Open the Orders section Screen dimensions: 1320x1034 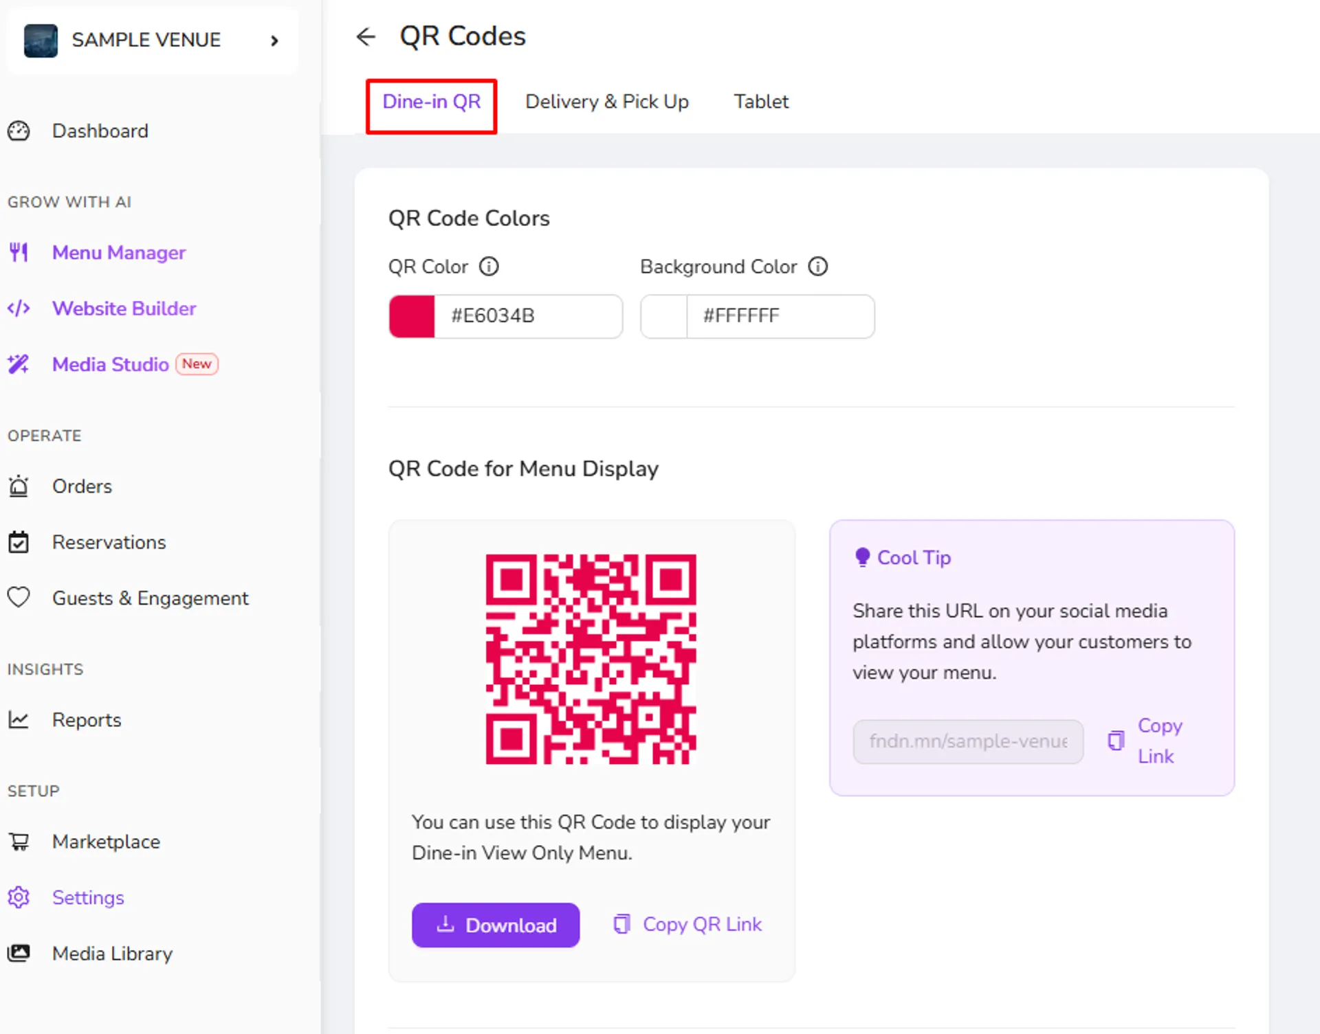point(82,486)
